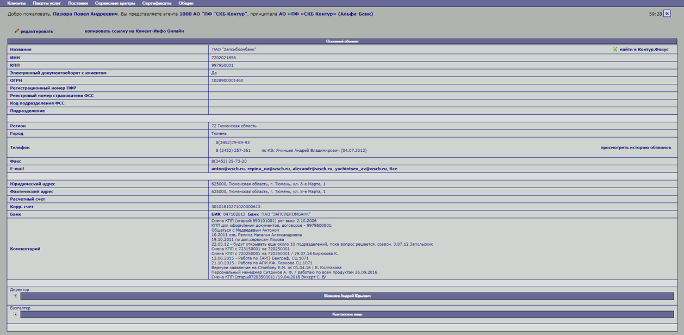Click the Регистрационный номер ПФР label
This screenshot has height=335, width=684.
pyautogui.click(x=43, y=88)
